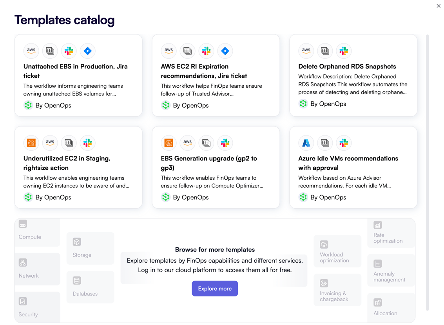444x325 pixels.
Task: Click orange Compute Optimizer icon on Underutilized EC2 card
Action: click(31, 143)
